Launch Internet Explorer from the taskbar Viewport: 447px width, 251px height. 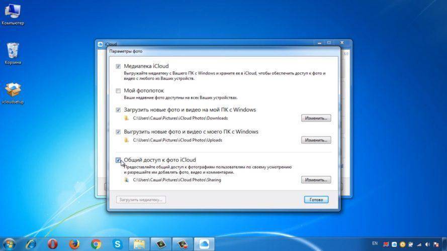(31, 244)
